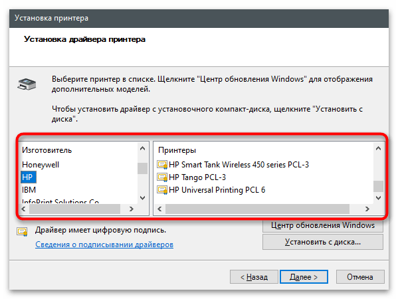Viewport: 398px width, 299px height.
Task: Click the HP Tango PCL-3 driver icon
Action: 162,177
